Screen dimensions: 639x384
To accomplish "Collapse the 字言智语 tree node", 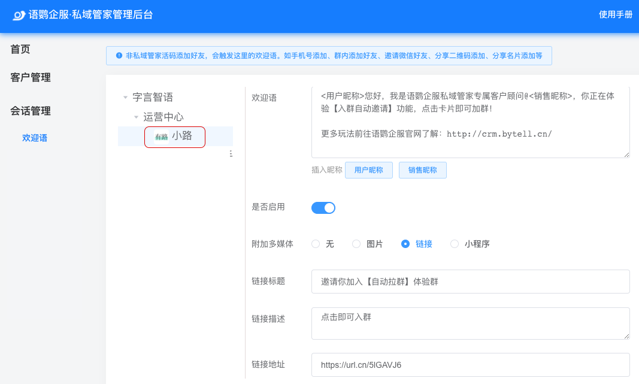I will (125, 97).
